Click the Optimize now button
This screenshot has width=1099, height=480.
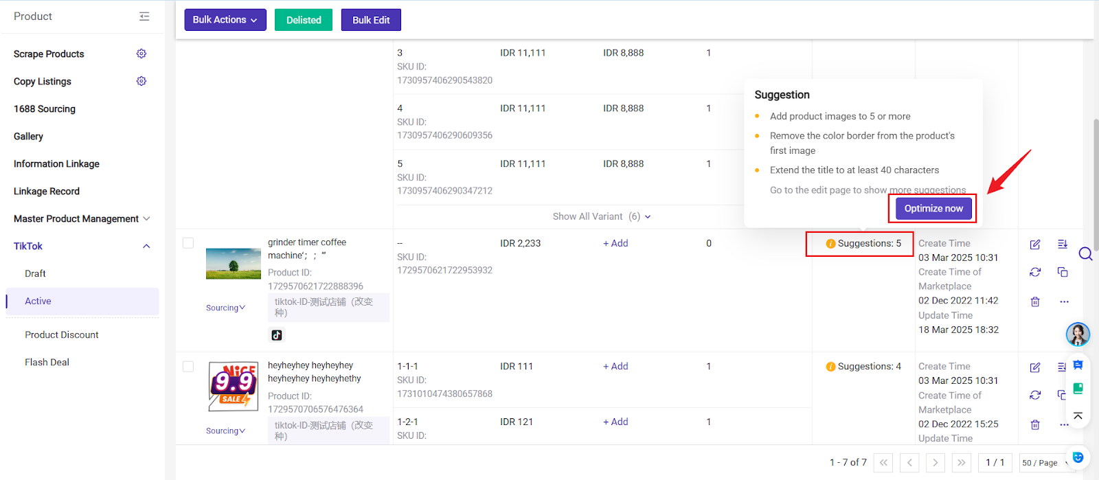click(933, 209)
